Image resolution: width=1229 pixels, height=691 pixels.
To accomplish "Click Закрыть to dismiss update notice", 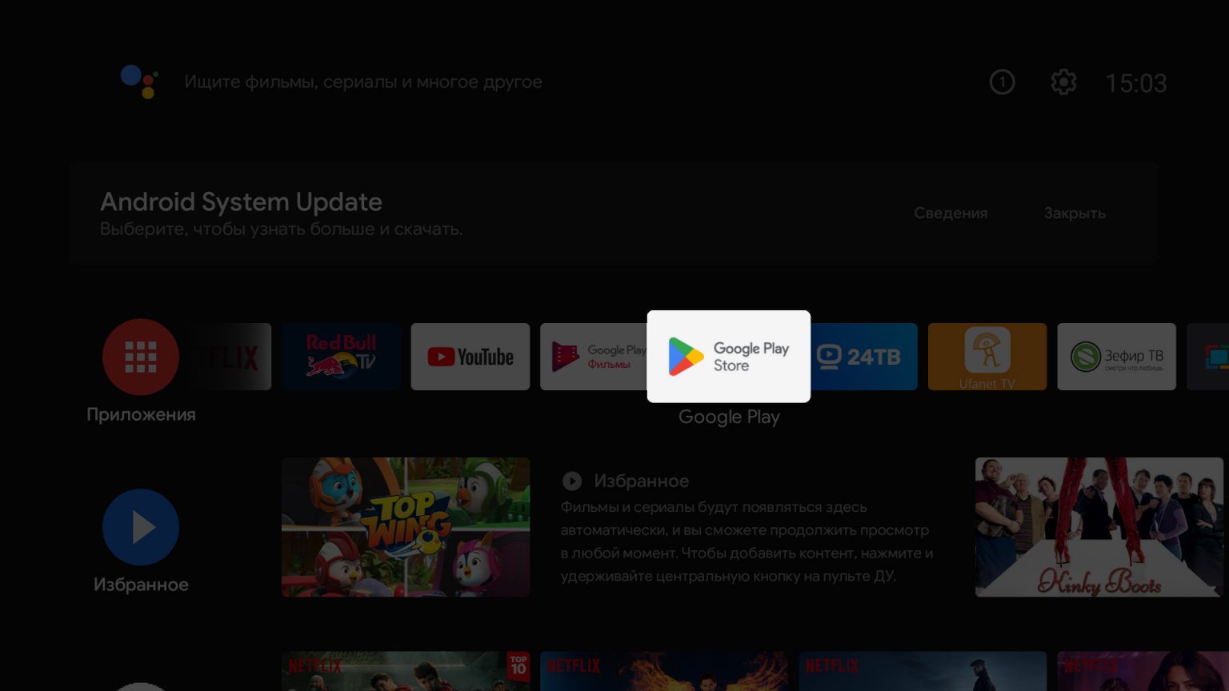I will 1074,214.
